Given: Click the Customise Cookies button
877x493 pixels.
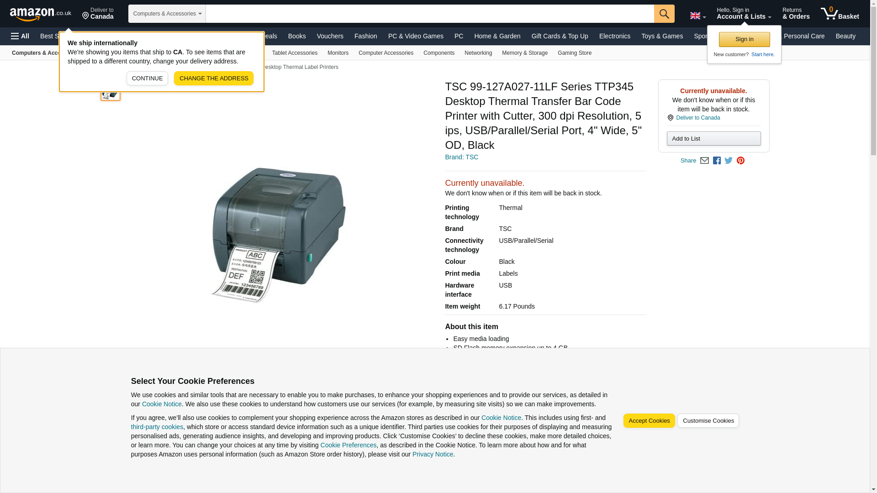Looking at the screenshot, I should click(708, 421).
